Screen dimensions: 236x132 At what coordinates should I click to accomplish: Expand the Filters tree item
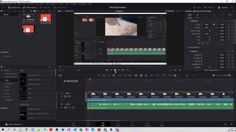pyautogui.click(x=3, y=93)
